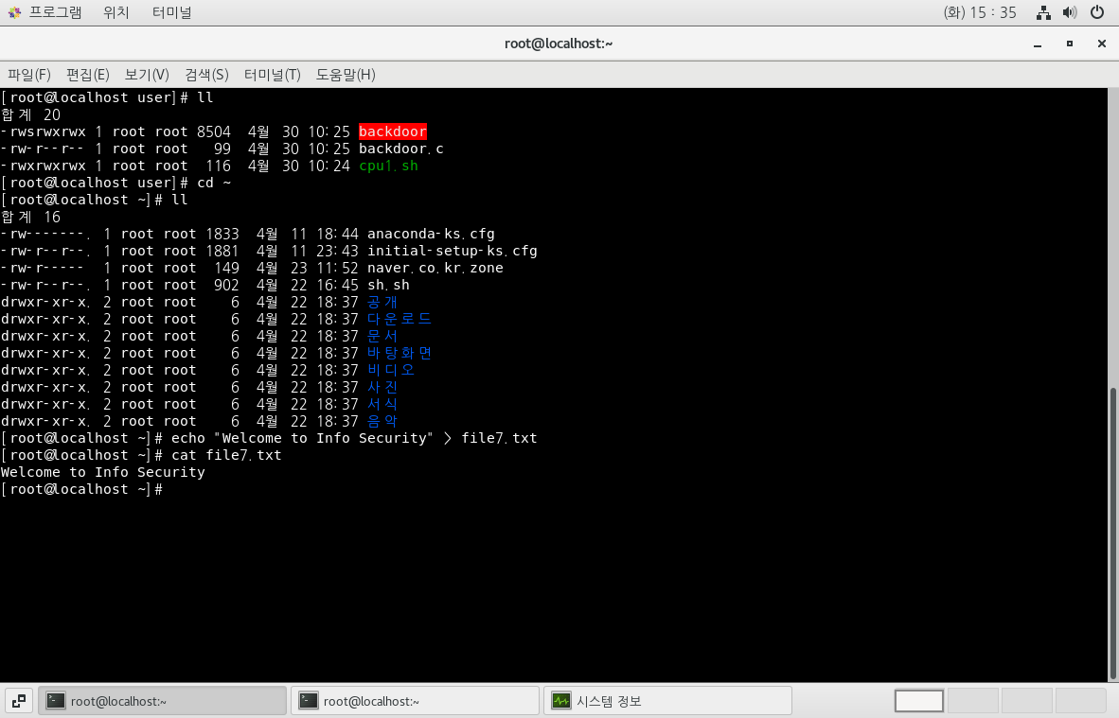Click the cat file7.txt command line

coord(141,456)
